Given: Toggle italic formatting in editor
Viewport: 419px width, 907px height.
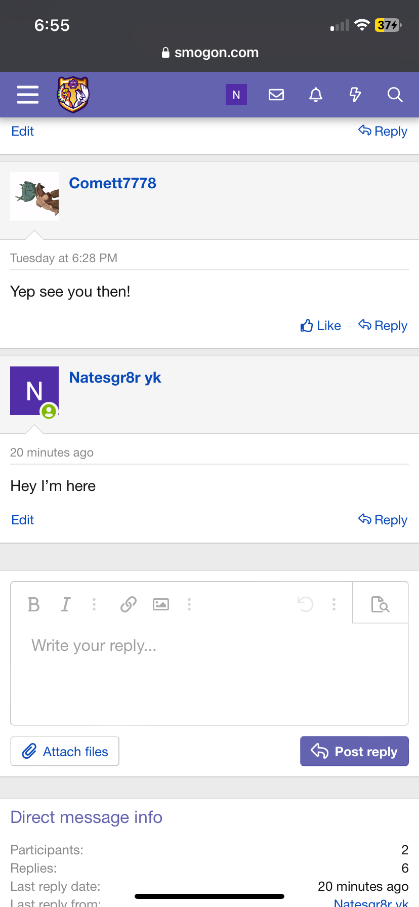Looking at the screenshot, I should tap(65, 604).
